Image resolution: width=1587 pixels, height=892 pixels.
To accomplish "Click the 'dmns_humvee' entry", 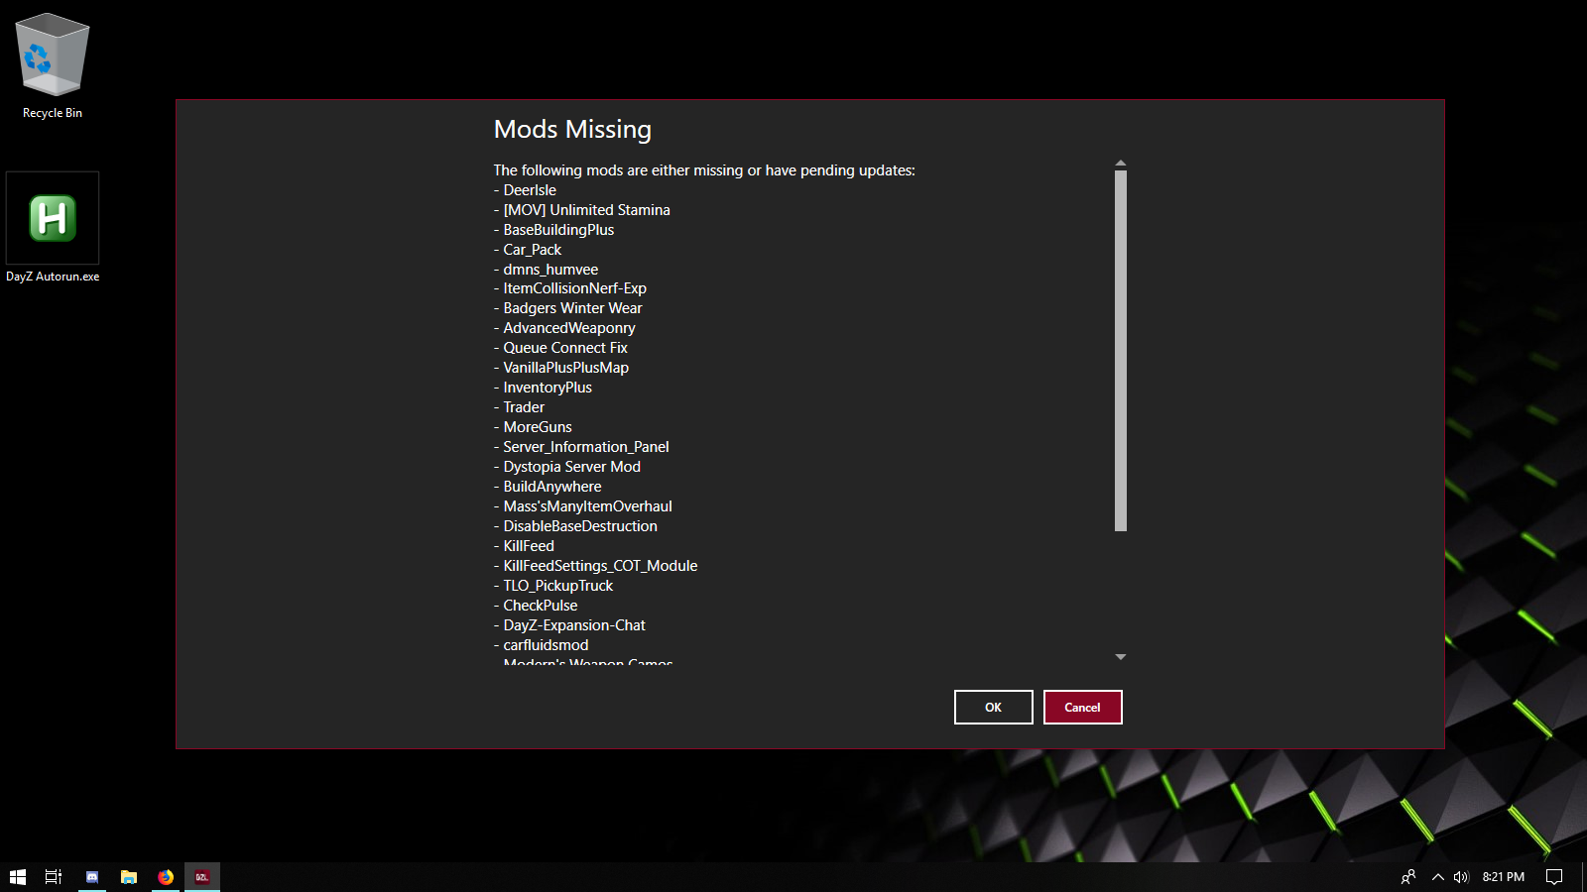I will (550, 270).
